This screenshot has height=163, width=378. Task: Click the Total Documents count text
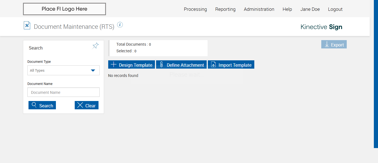tap(134, 44)
